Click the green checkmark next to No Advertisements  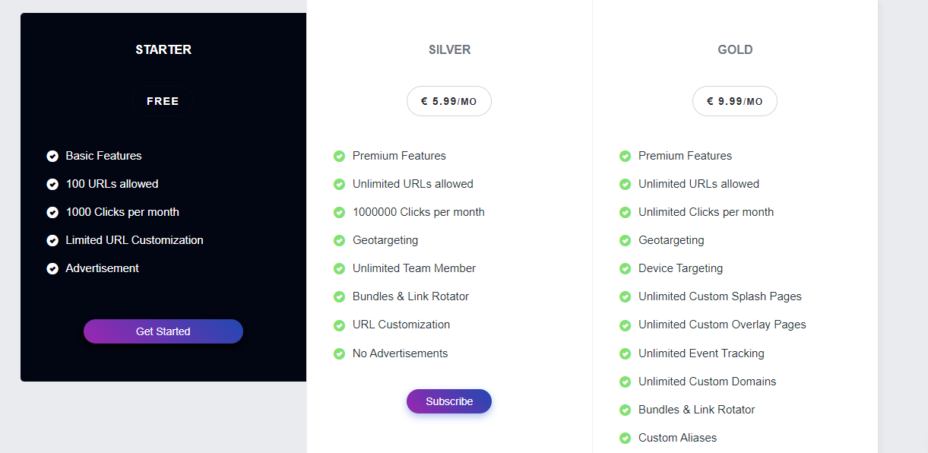[339, 353]
